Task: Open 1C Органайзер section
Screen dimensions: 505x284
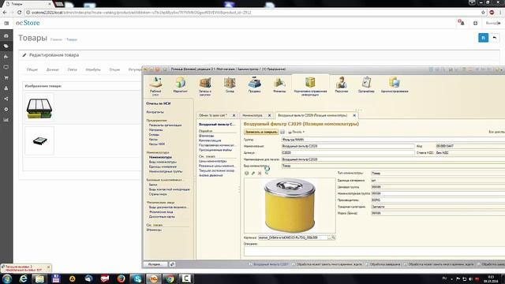Action: [366, 85]
